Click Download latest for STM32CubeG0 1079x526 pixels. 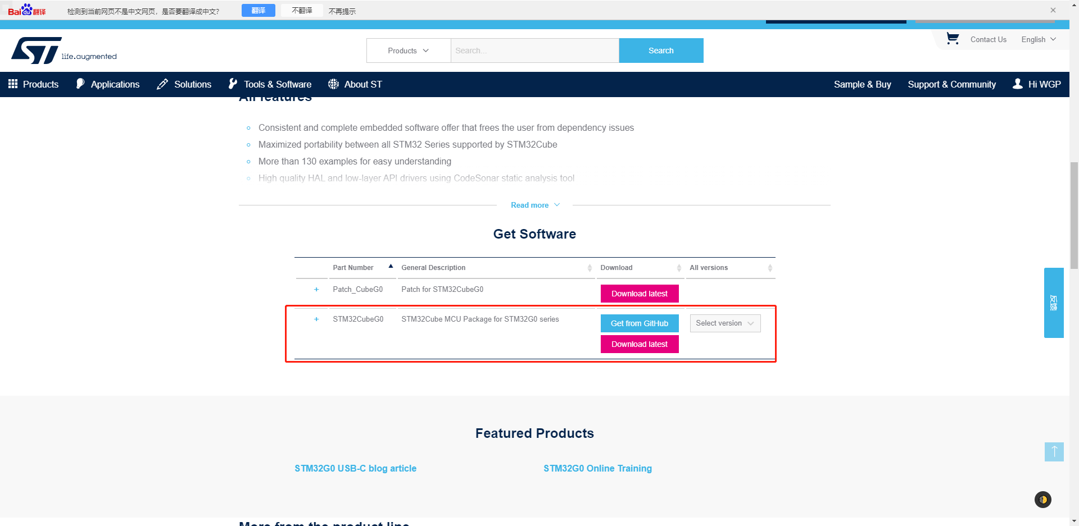(640, 344)
